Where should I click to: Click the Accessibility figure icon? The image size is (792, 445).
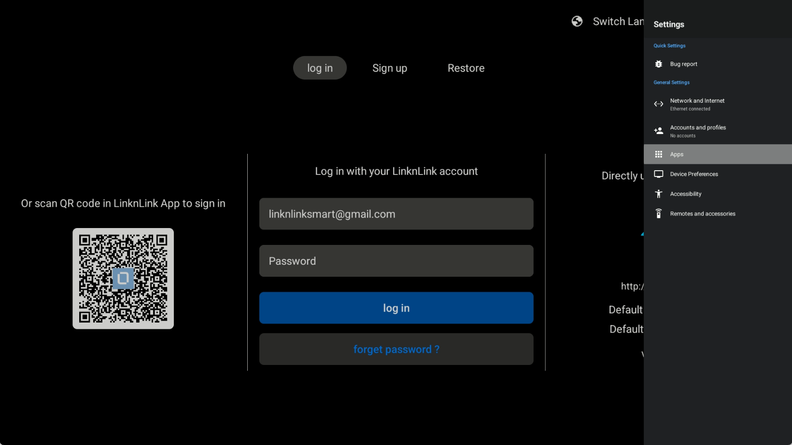pyautogui.click(x=658, y=194)
